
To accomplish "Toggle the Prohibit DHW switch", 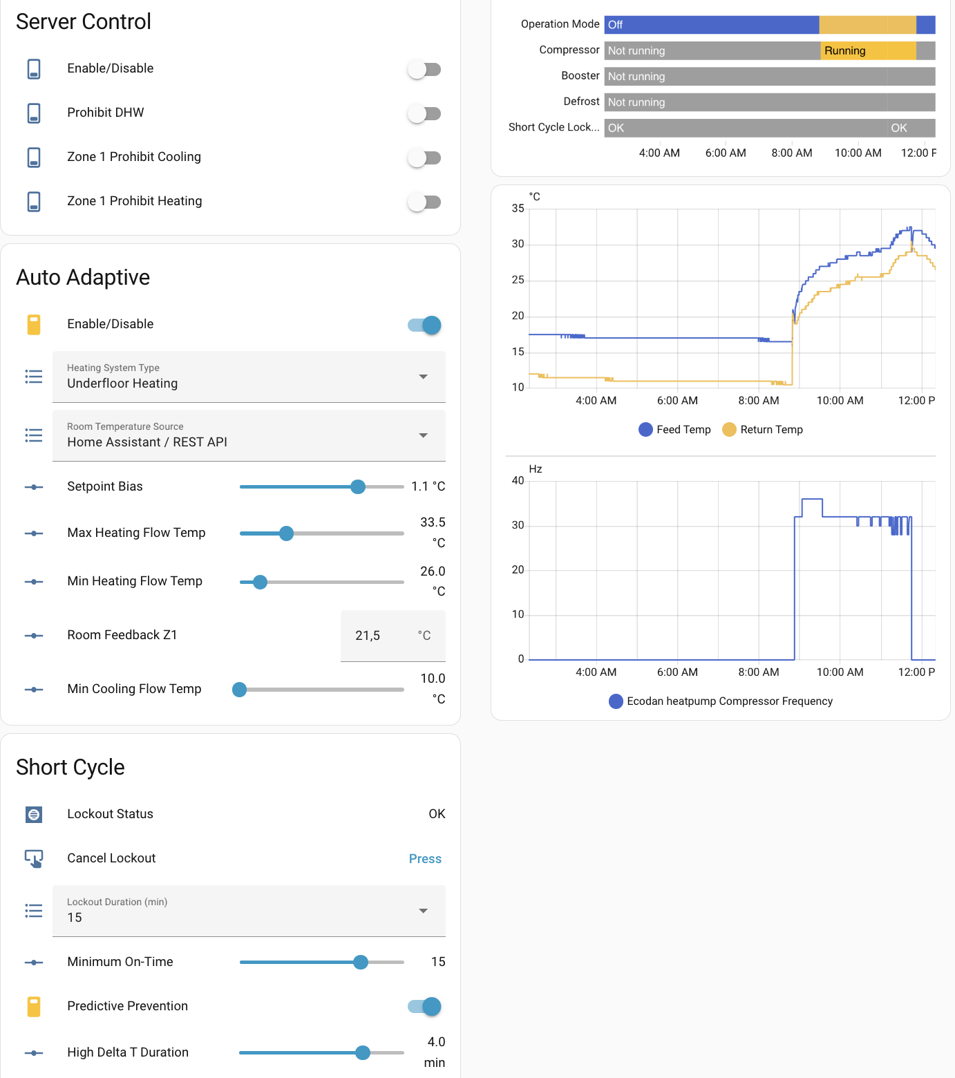I will [x=424, y=113].
